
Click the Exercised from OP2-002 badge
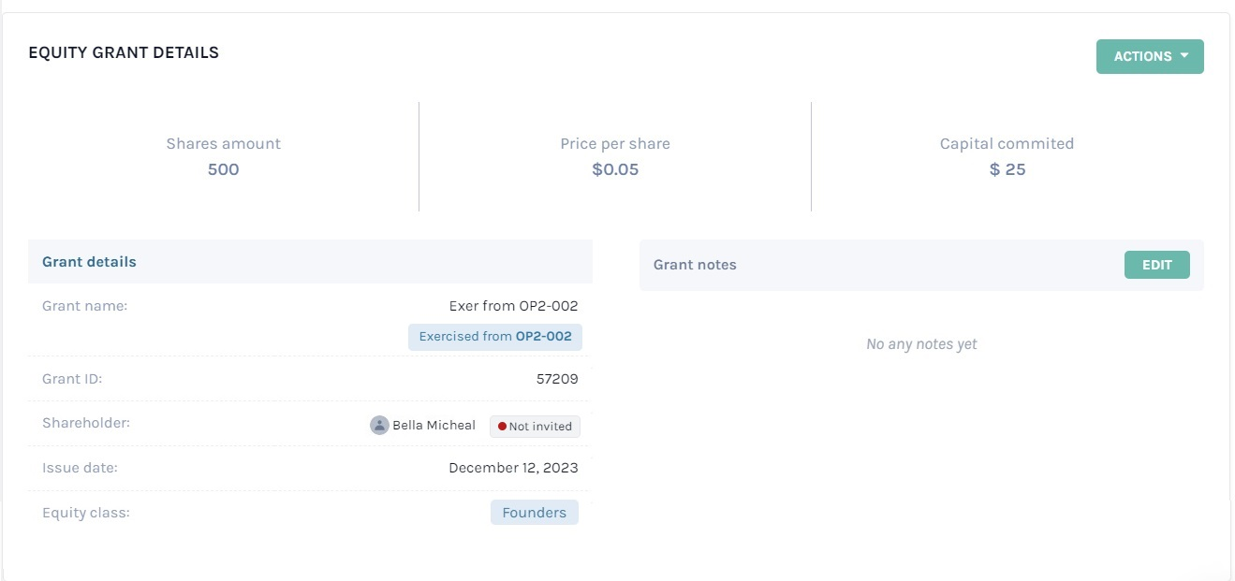click(495, 337)
